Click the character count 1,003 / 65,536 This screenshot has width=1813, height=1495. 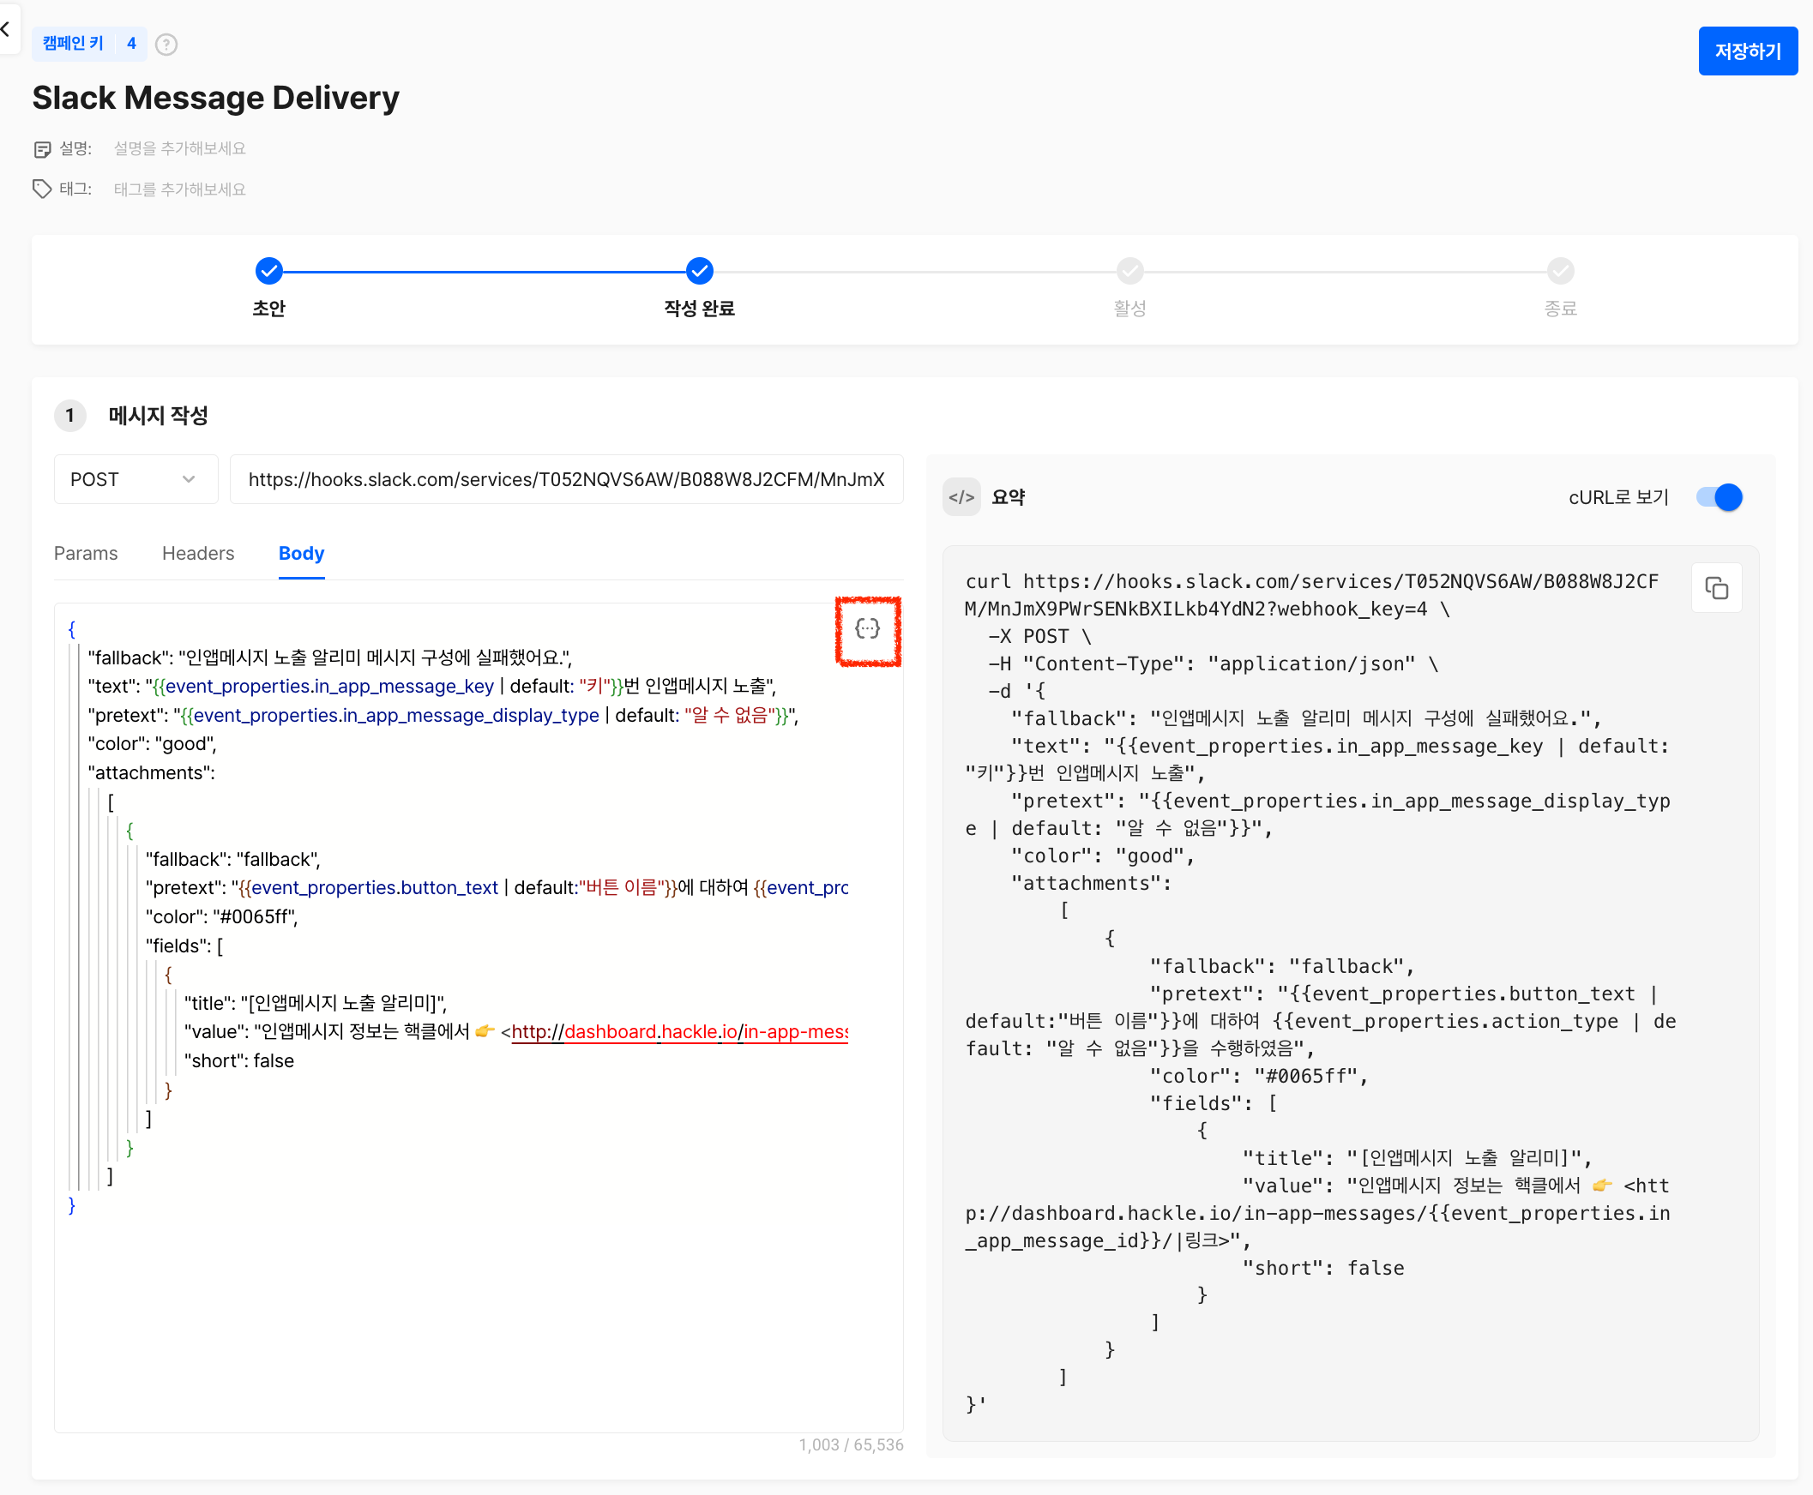(x=852, y=1445)
